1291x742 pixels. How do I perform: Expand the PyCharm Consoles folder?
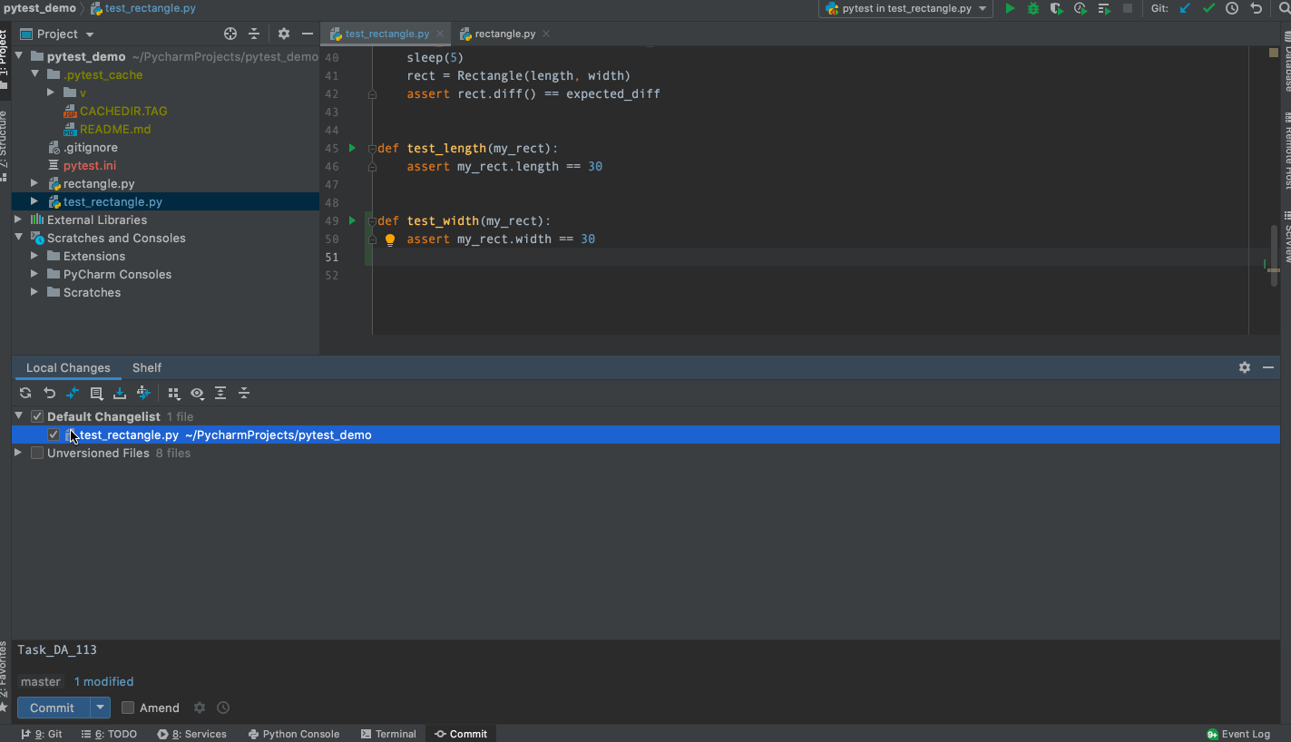[x=34, y=274]
